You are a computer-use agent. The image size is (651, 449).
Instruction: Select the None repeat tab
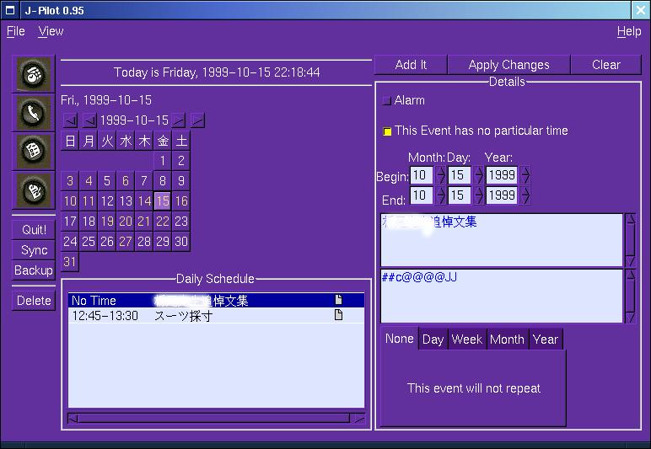(400, 339)
